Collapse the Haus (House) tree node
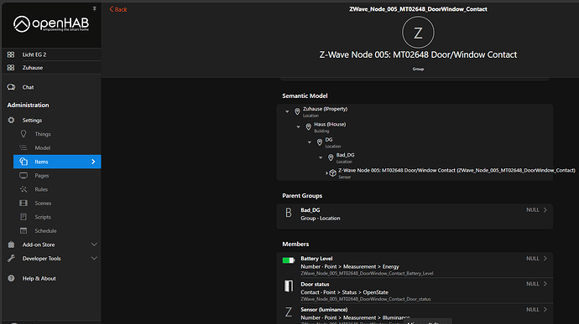 pyautogui.click(x=299, y=126)
